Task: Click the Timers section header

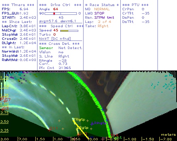Action: coord(18,5)
